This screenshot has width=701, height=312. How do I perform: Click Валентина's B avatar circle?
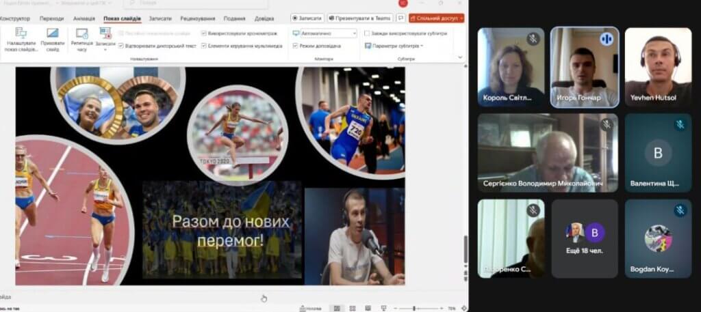[x=658, y=153]
